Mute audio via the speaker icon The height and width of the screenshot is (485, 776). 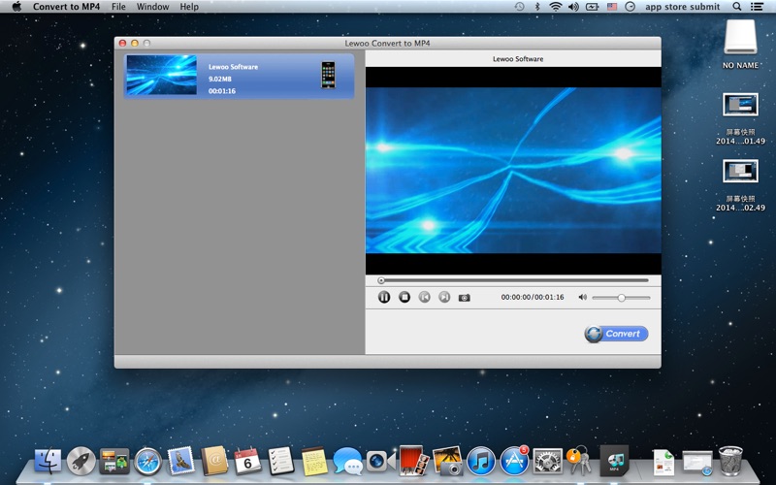click(x=583, y=297)
